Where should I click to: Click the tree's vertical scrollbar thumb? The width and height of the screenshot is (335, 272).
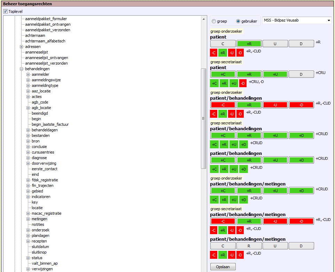tap(204, 118)
